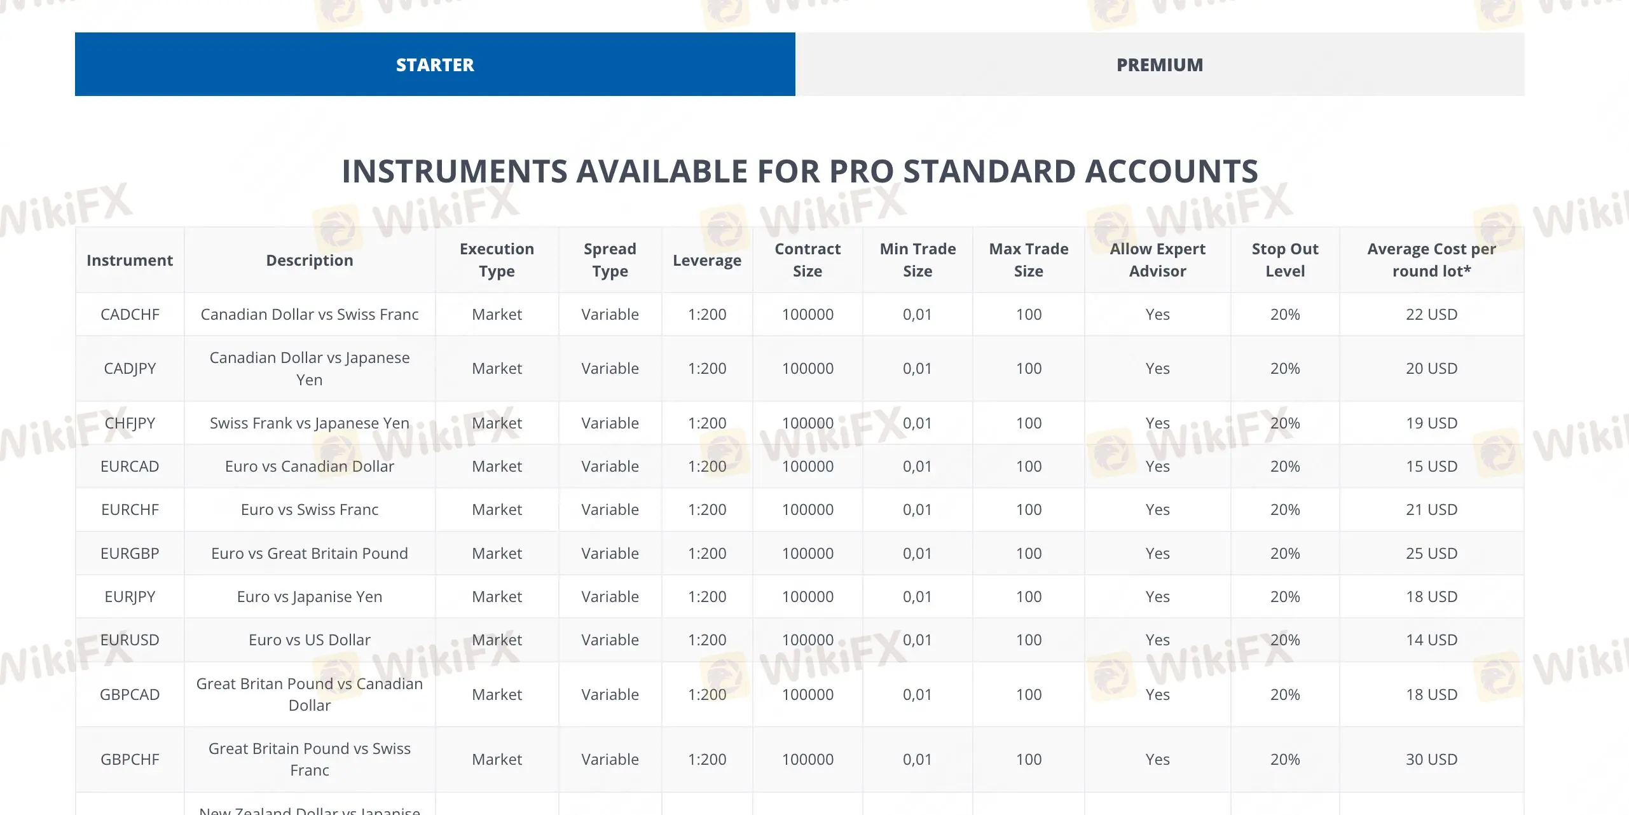1629x815 pixels.
Task: Select the CADJPY instrument cell
Action: pos(130,368)
